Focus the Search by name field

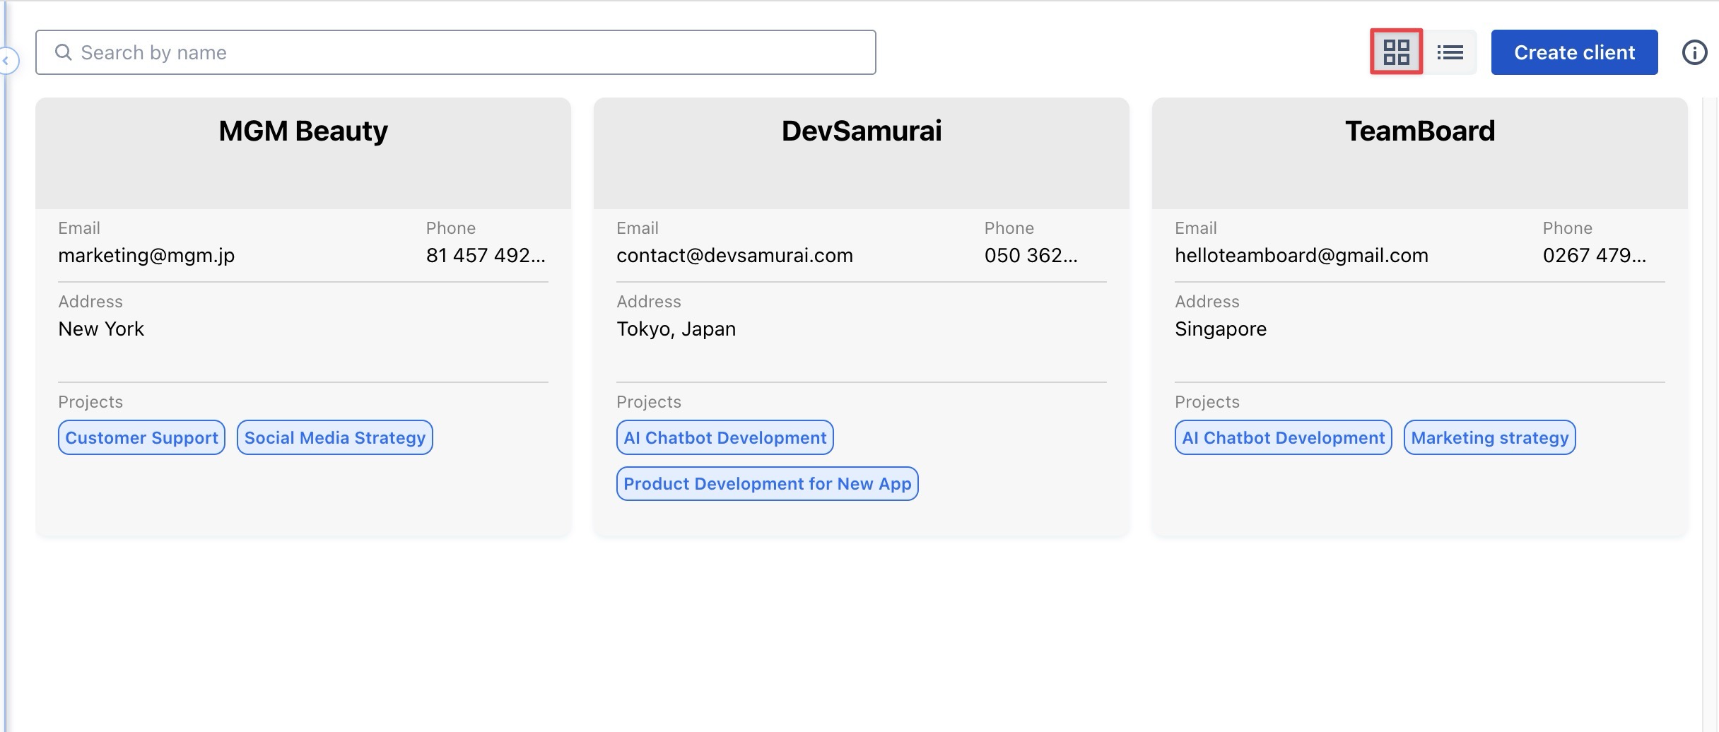(467, 52)
